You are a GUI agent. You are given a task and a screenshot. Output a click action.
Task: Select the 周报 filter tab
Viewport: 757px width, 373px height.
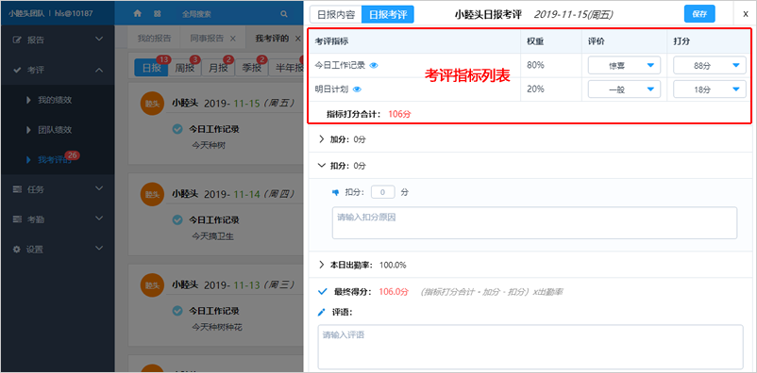(184, 68)
